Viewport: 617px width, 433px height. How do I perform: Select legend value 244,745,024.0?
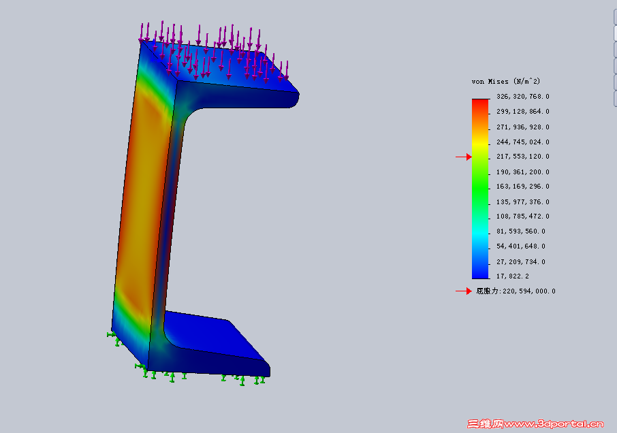point(522,142)
